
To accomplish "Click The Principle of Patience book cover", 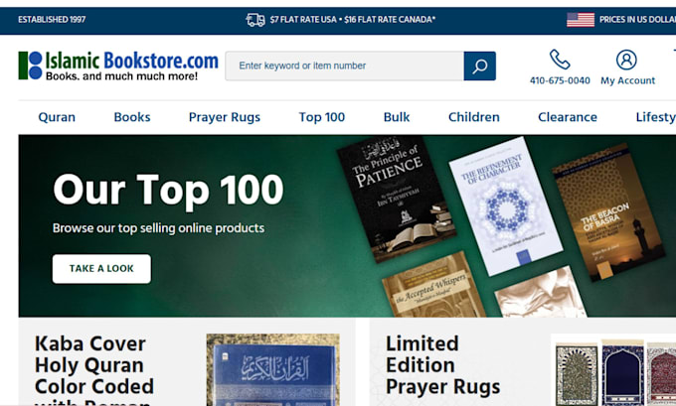I will point(396,199).
